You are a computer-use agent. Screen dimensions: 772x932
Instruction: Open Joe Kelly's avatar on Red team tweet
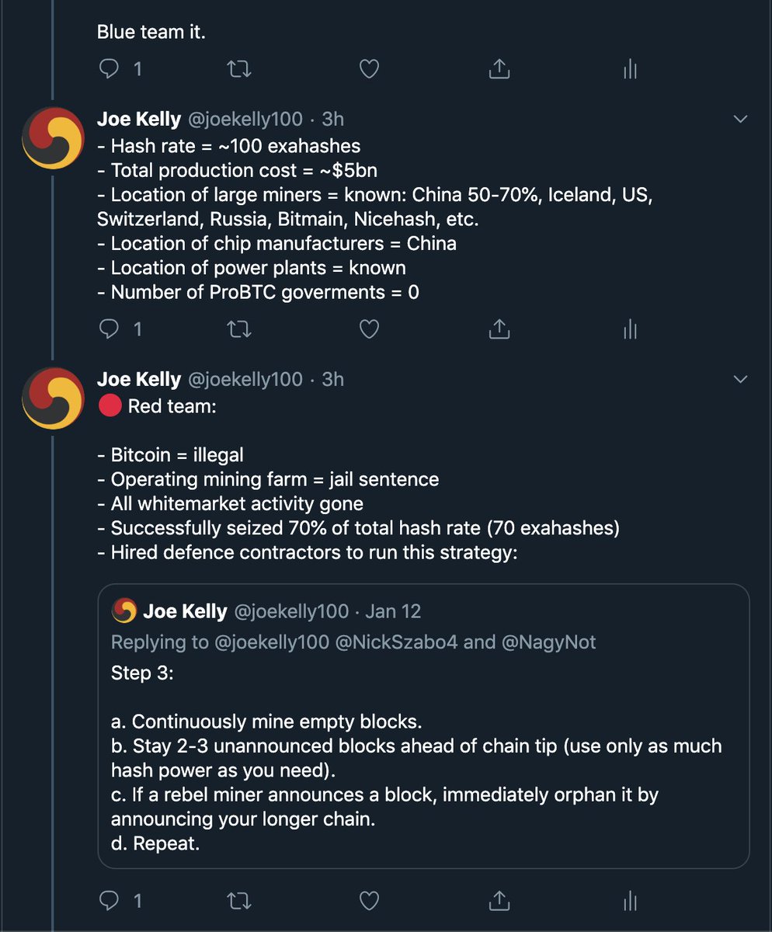pyautogui.click(x=53, y=398)
